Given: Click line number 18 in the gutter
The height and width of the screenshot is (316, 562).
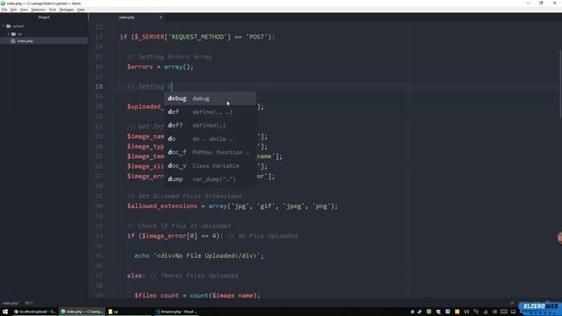Looking at the screenshot, I should point(99,87).
